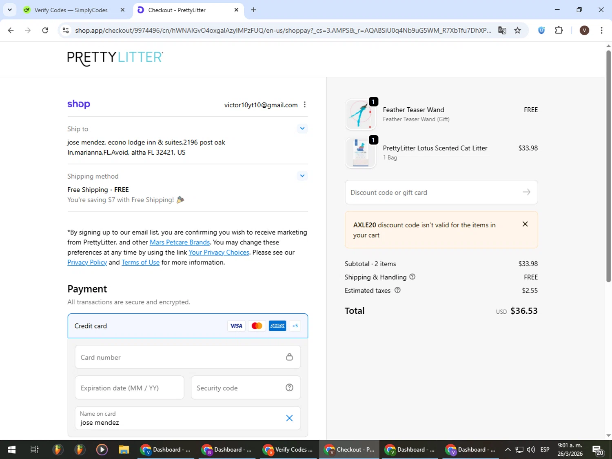Focus the Security code field

tap(246, 388)
